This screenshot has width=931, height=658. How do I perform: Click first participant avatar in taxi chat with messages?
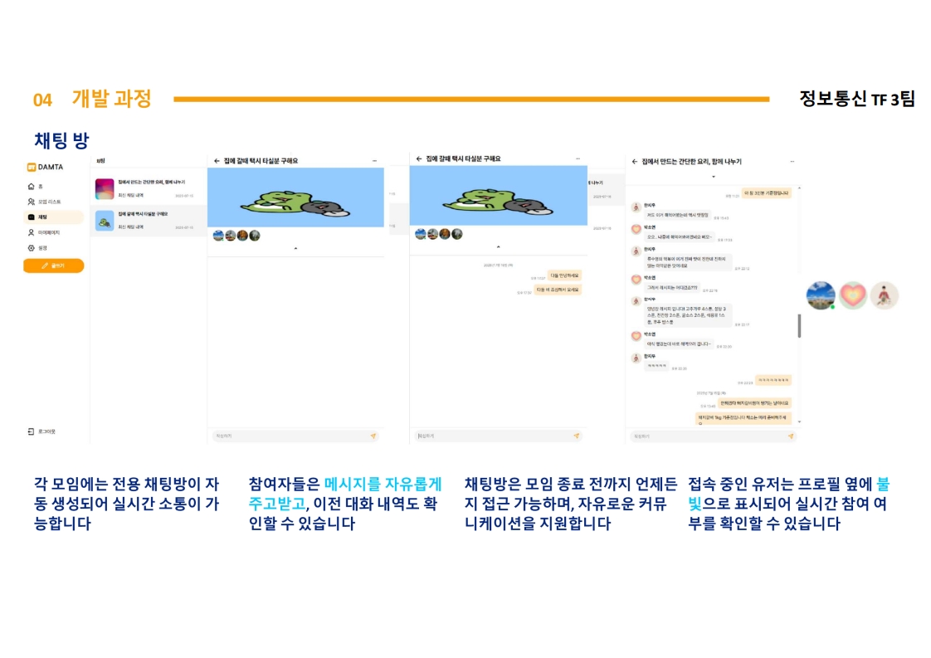tap(421, 234)
